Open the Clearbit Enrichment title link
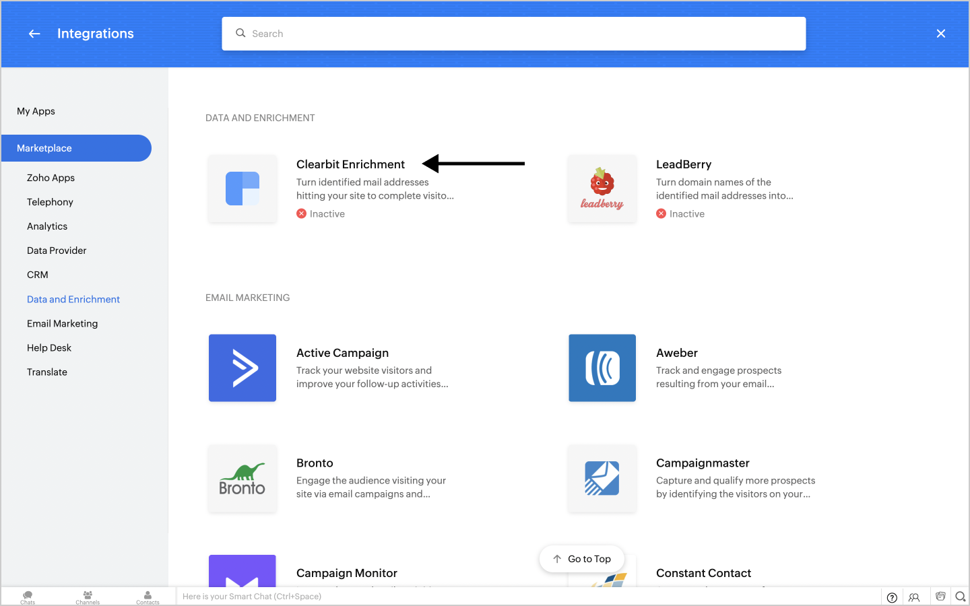This screenshot has width=970, height=606. (x=350, y=164)
